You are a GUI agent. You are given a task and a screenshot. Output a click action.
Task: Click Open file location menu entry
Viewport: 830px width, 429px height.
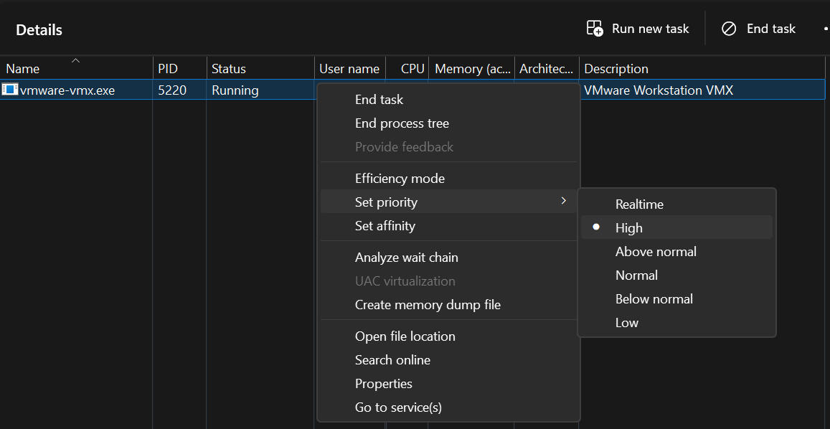tap(405, 336)
